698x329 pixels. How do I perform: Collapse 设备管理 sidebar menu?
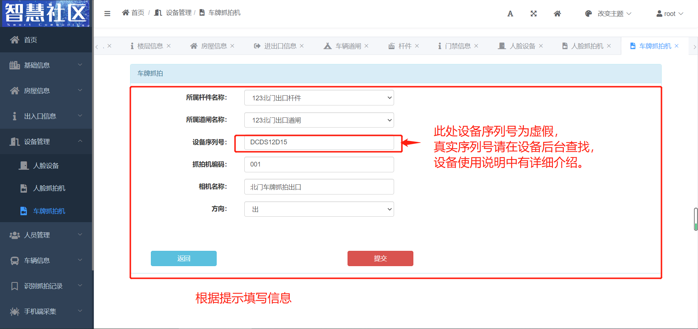click(46, 141)
